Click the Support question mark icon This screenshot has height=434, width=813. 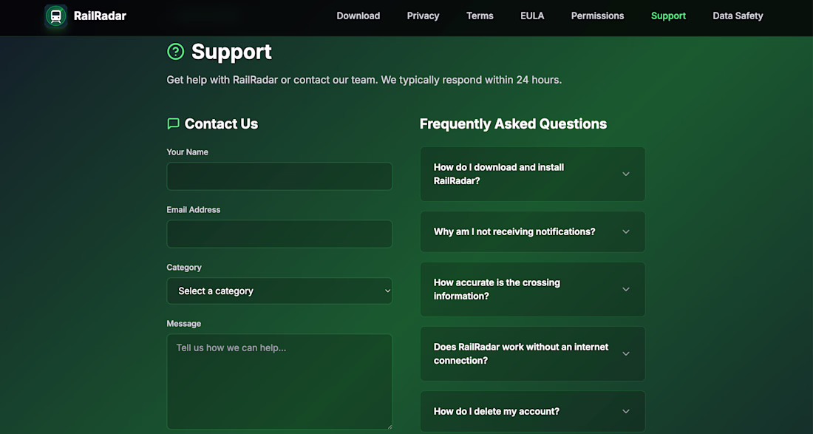coord(175,52)
